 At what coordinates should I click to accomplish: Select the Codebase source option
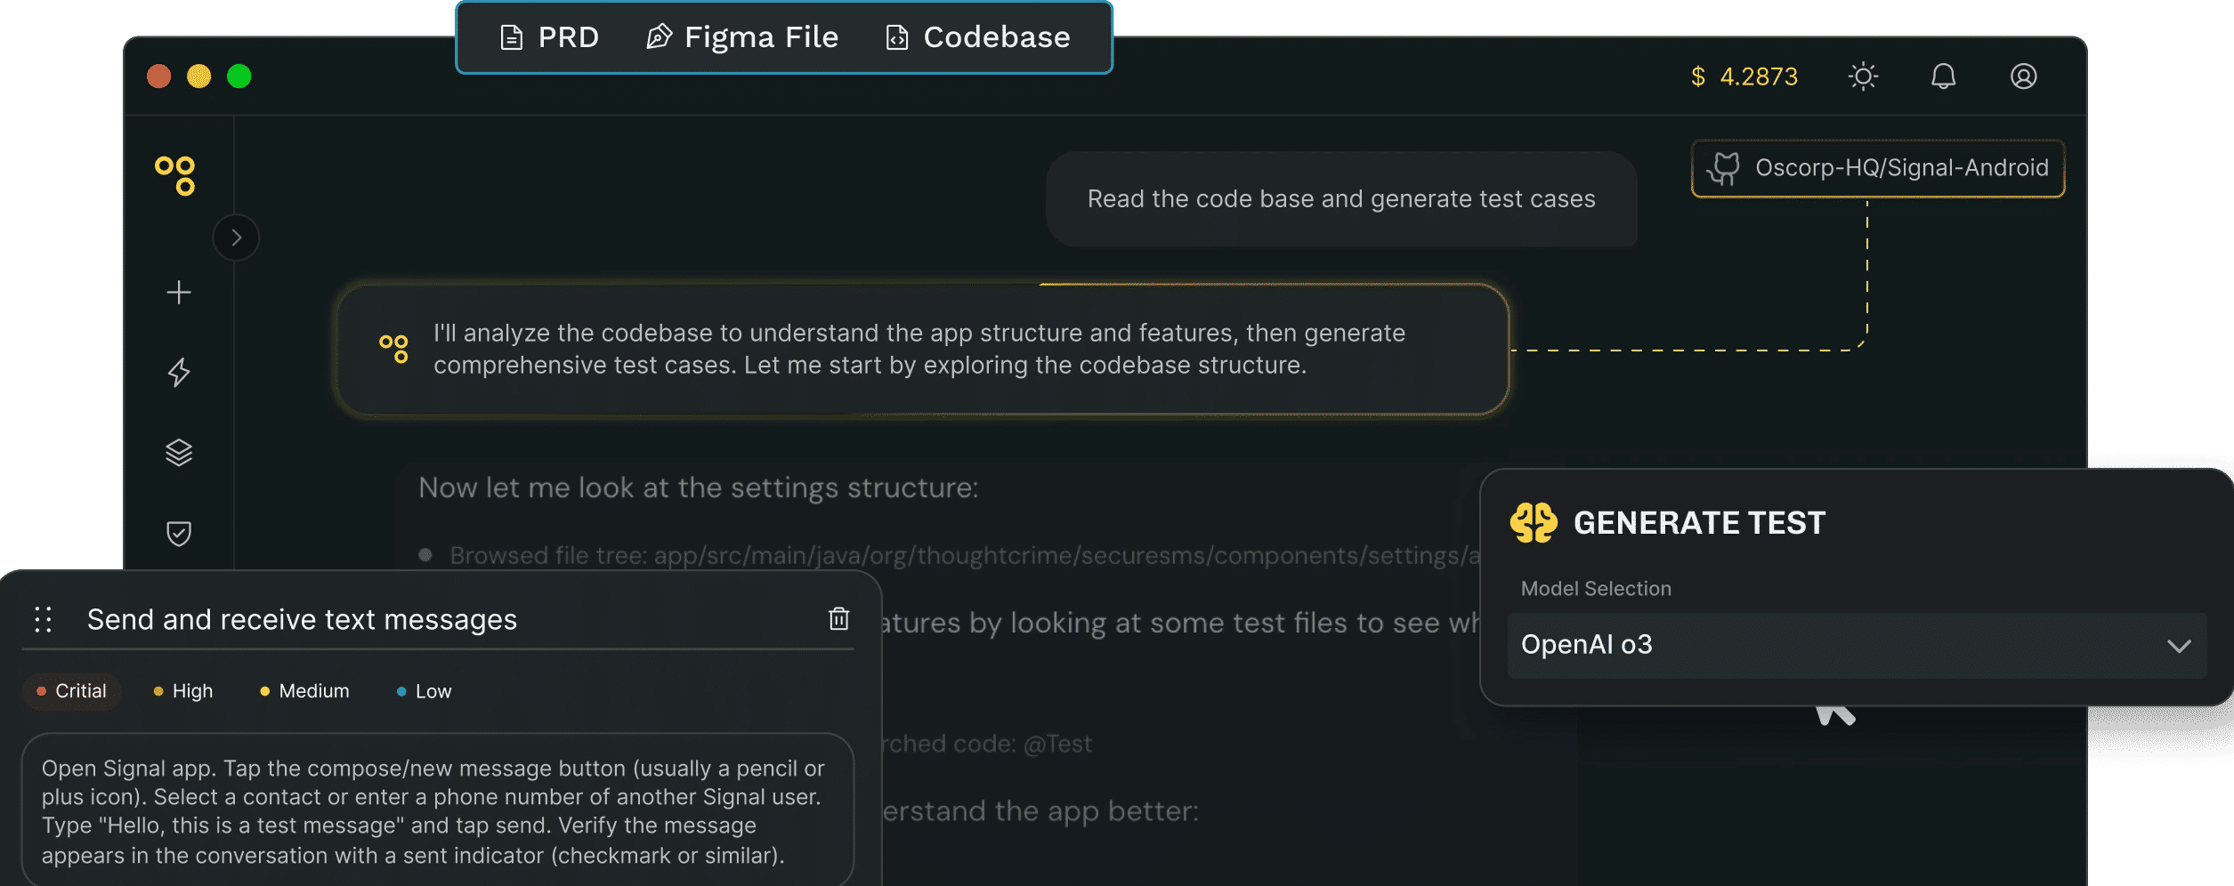tap(979, 37)
